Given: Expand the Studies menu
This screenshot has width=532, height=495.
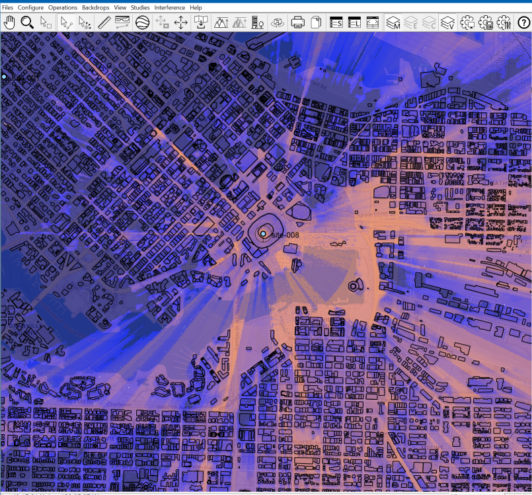Looking at the screenshot, I should coord(140,7).
